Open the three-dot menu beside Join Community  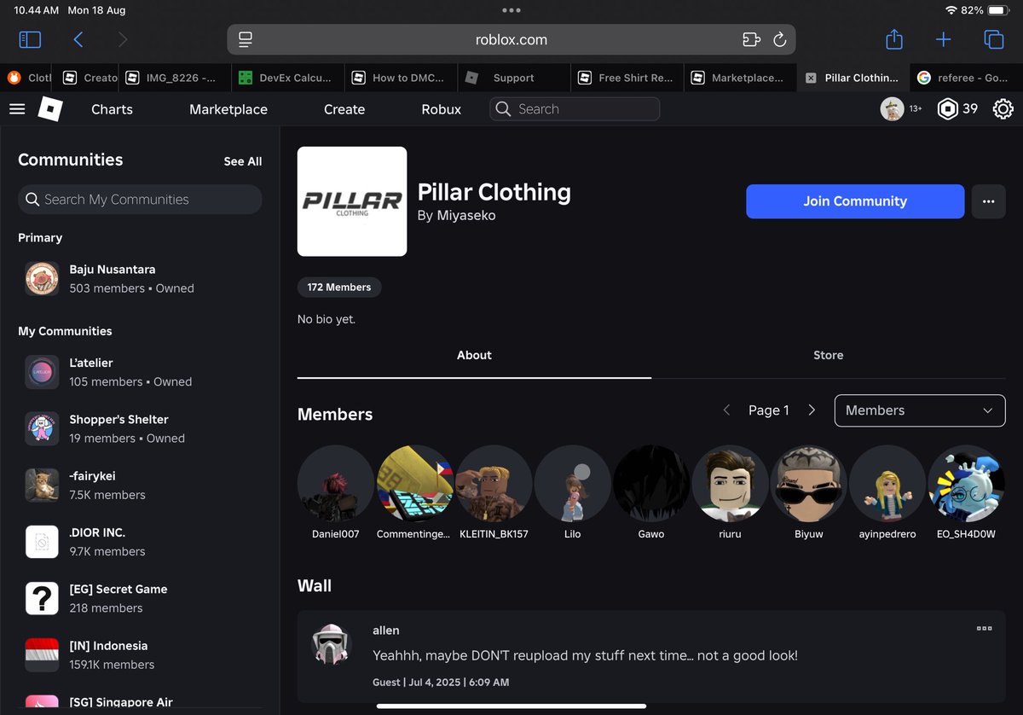(988, 201)
